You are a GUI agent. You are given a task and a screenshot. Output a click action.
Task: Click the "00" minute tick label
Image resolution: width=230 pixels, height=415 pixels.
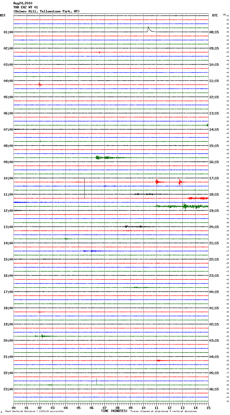pyautogui.click(x=14, y=408)
